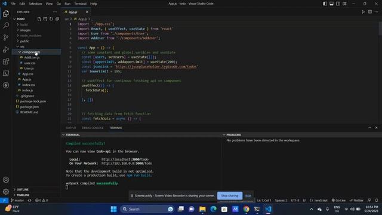Open File Explorer from the taskbar
The height and width of the screenshot is (215, 382).
pos(202,209)
